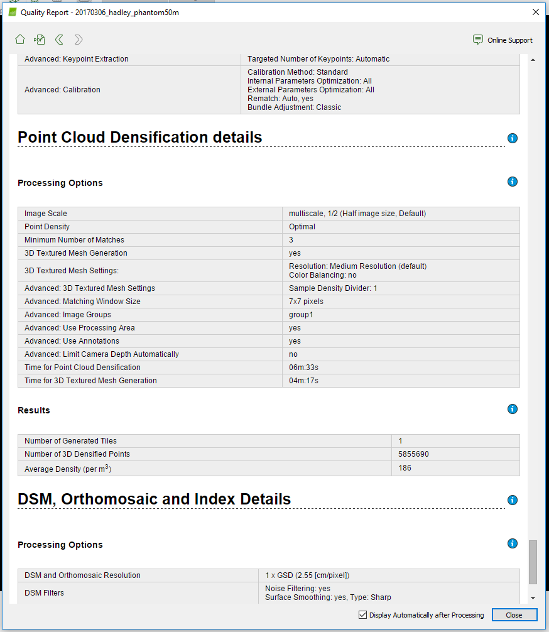Image resolution: width=549 pixels, height=632 pixels.
Task: Click 'Number of Generated Tiles' label
Action: [x=70, y=441]
